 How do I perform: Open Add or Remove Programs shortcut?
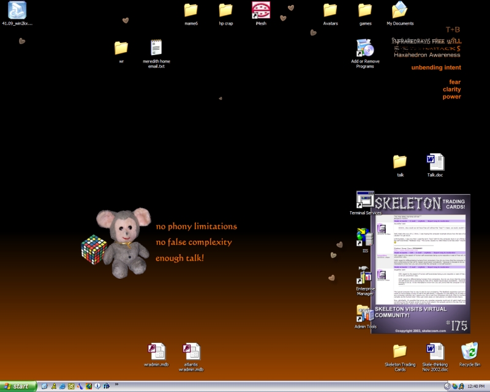365,48
